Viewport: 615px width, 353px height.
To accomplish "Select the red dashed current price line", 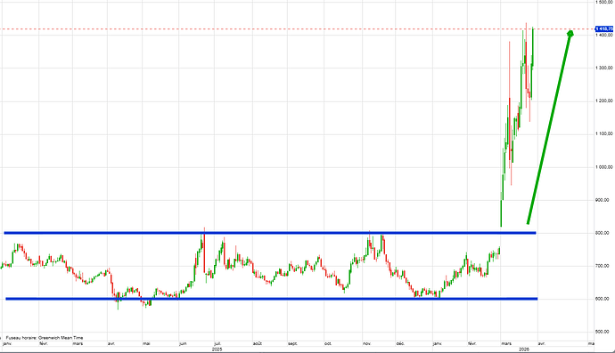I will (298, 29).
